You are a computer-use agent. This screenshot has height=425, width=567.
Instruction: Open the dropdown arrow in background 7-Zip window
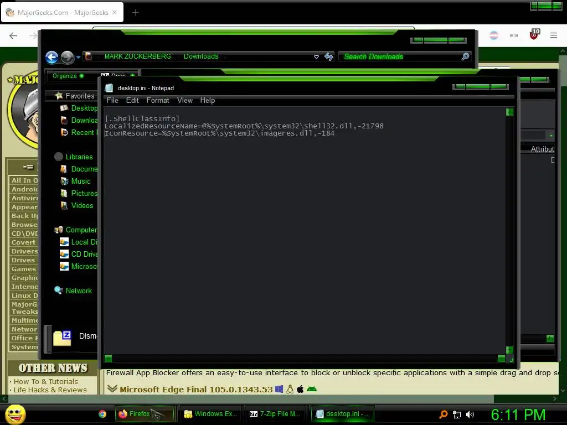tap(551, 136)
